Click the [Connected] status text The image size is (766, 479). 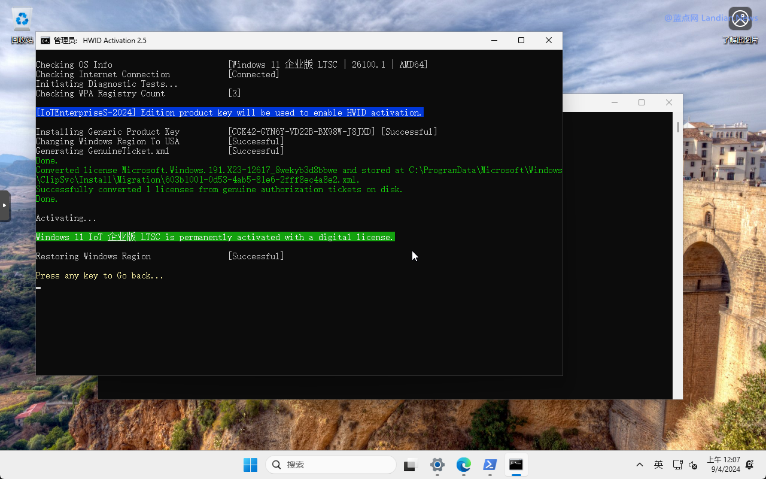254,74
